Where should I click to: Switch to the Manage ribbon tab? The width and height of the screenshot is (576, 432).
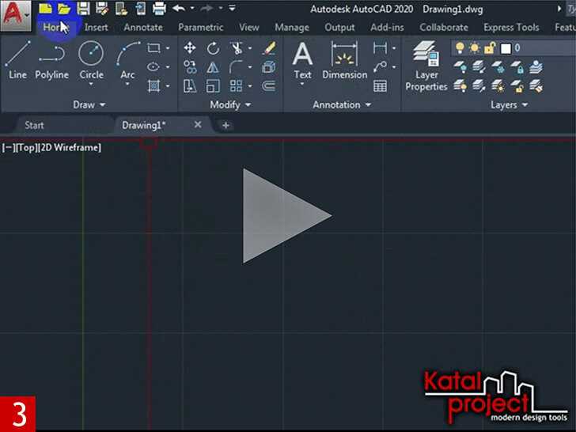292,28
